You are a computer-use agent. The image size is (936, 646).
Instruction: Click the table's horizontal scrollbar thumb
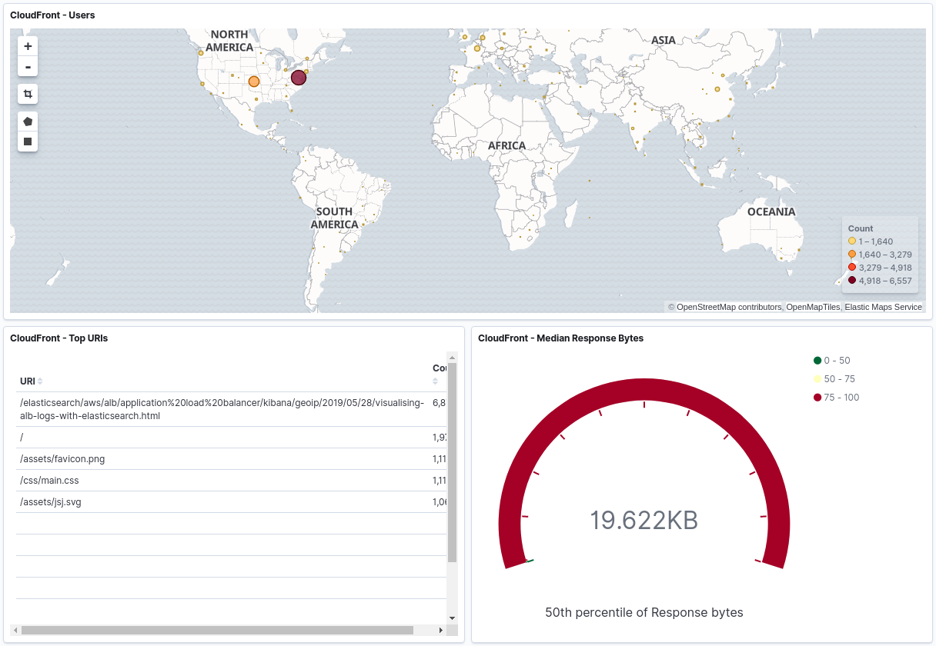(x=217, y=630)
